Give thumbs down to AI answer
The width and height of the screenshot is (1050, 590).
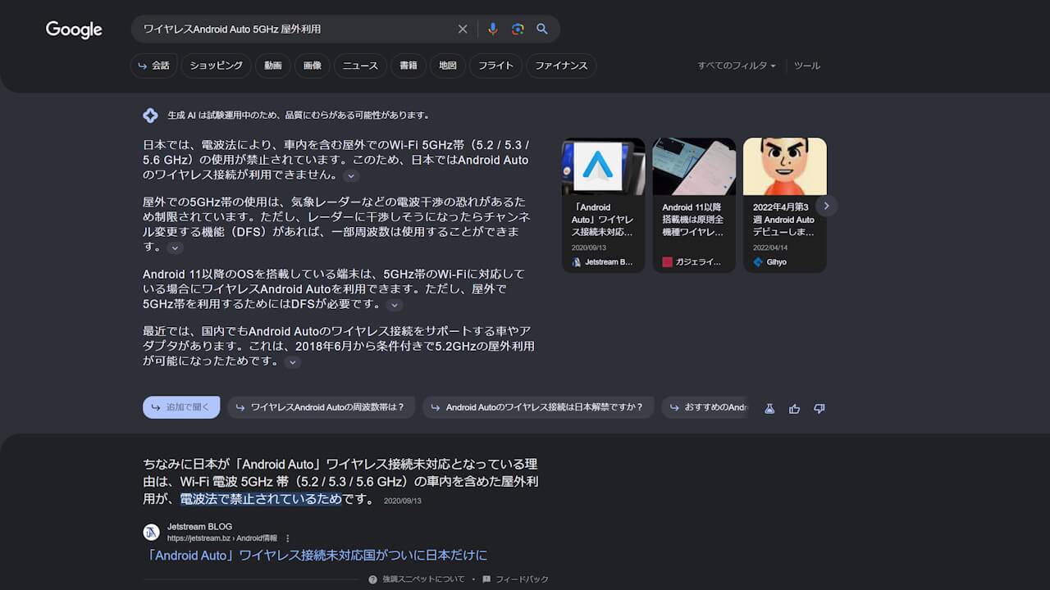(819, 408)
